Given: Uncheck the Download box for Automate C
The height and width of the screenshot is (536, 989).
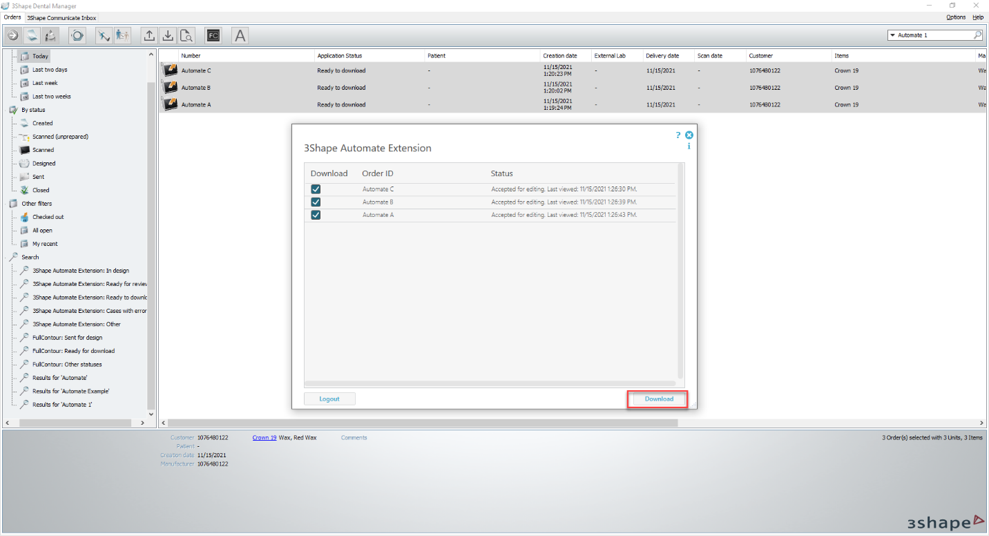Looking at the screenshot, I should 316,189.
